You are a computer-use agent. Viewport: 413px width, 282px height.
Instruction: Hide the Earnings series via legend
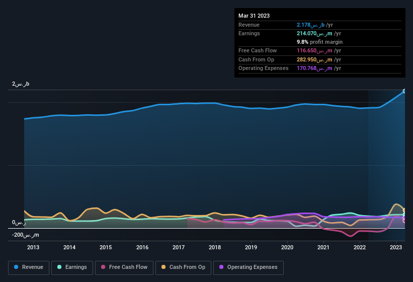pos(71,267)
